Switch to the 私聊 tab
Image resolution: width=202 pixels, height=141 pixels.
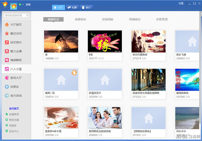click(72, 7)
